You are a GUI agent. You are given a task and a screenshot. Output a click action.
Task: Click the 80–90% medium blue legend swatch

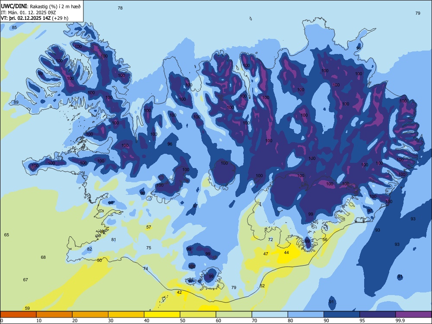click(305, 314)
